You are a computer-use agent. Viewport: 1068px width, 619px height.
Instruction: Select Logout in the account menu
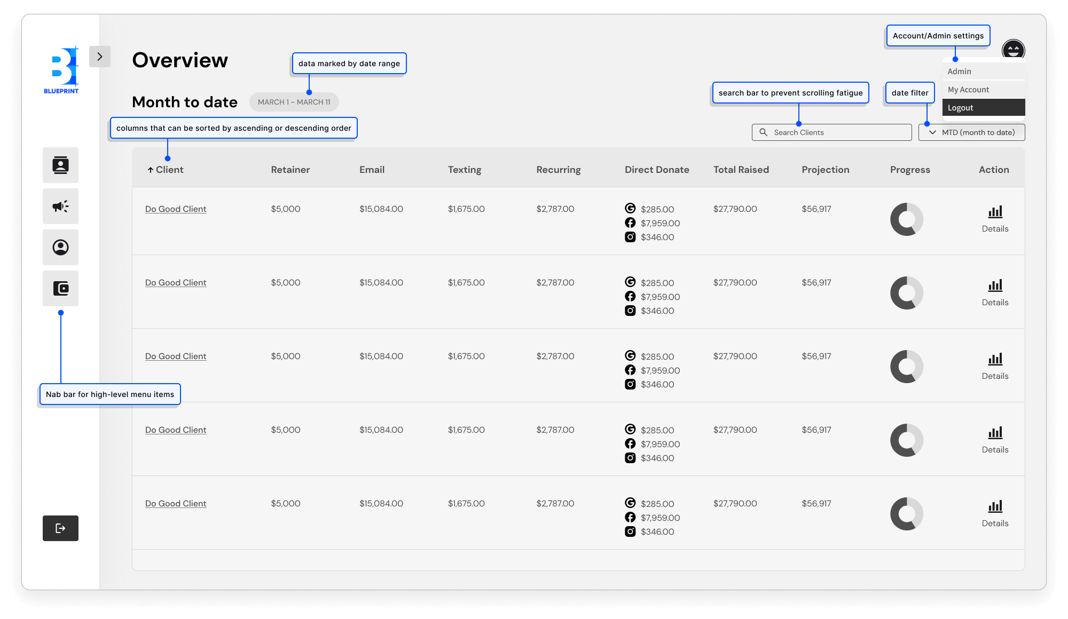click(961, 108)
